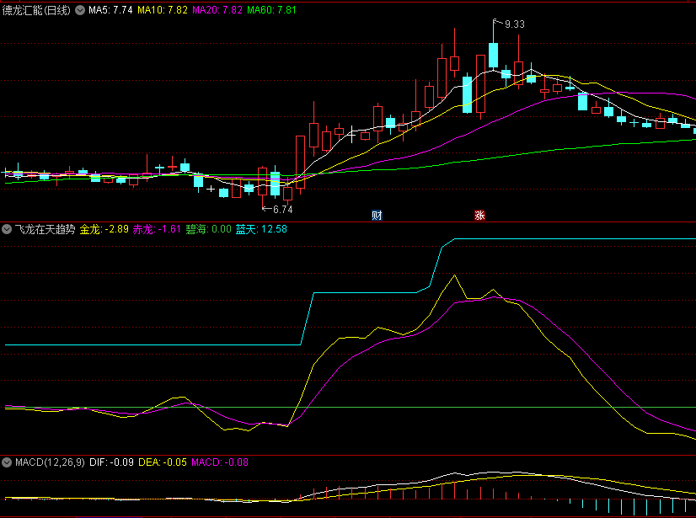The height and width of the screenshot is (518, 696).
Task: Open the dropdown beside 德龙汇能(日线) title
Action: pyautogui.click(x=80, y=10)
